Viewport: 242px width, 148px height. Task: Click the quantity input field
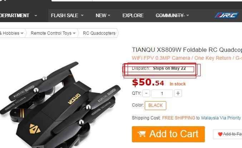coord(162,94)
